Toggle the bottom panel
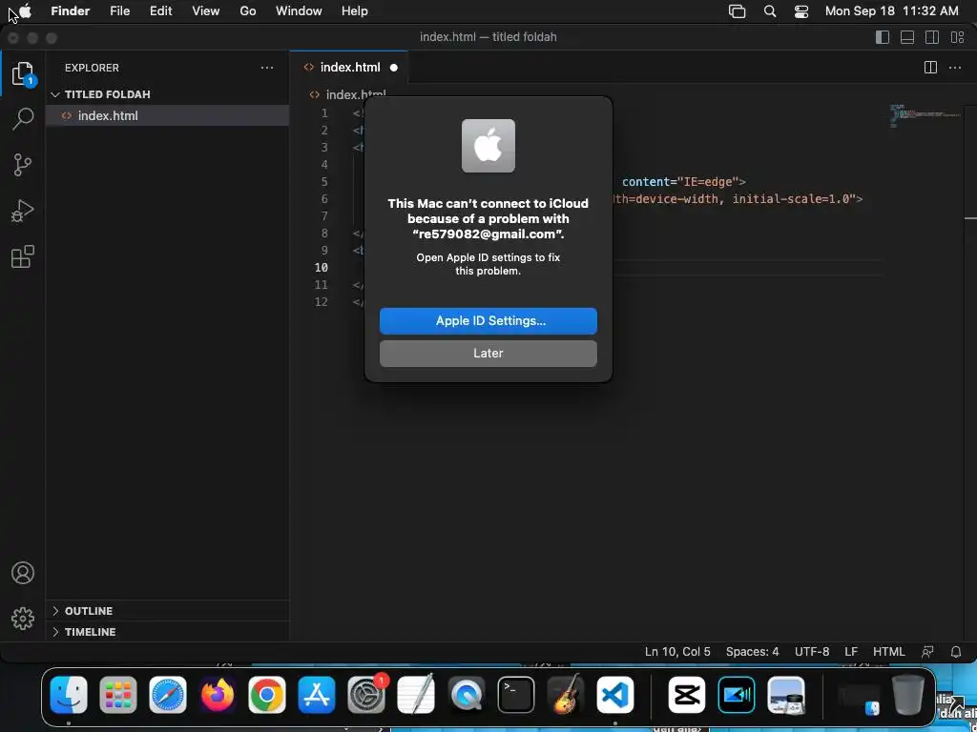Image resolution: width=977 pixels, height=732 pixels. pos(907,37)
